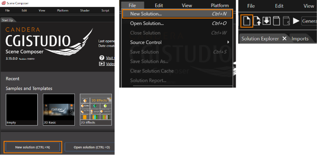The height and width of the screenshot is (155, 317).
Task: Expand the Source Control submenu arrow
Action: [228, 42]
